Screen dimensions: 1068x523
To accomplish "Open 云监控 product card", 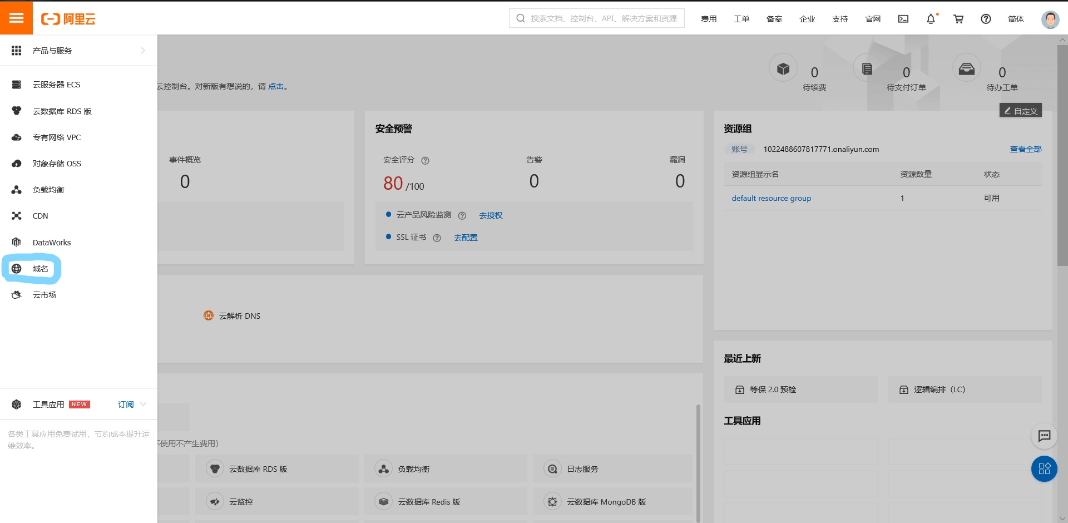I will point(277,502).
